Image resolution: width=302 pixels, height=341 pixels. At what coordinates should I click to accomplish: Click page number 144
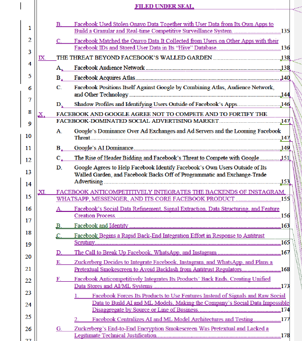(x=285, y=94)
